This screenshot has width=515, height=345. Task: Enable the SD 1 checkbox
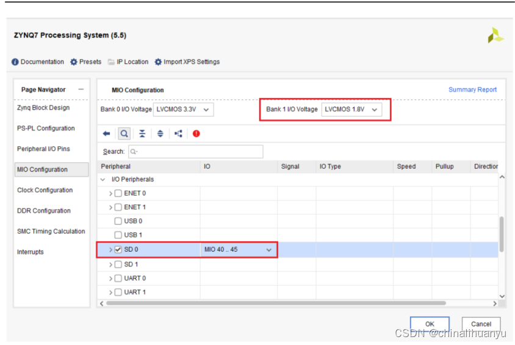pos(118,265)
